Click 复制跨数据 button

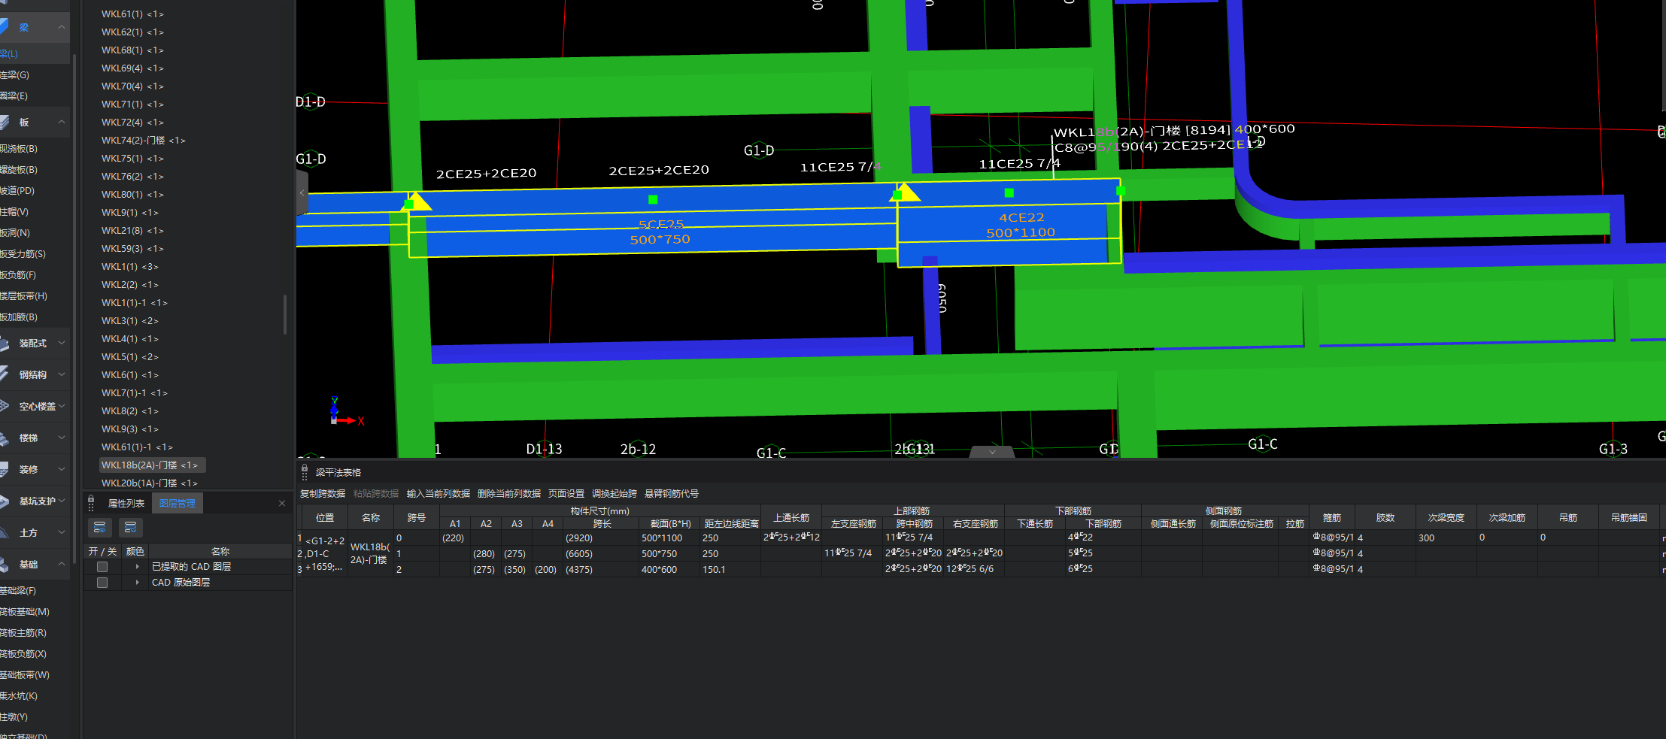point(322,494)
